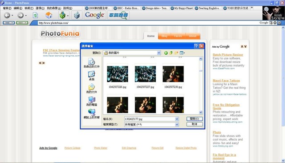Screen dimensions: 285x163
Task: Switch to the Blog tab
Action: 164,36
